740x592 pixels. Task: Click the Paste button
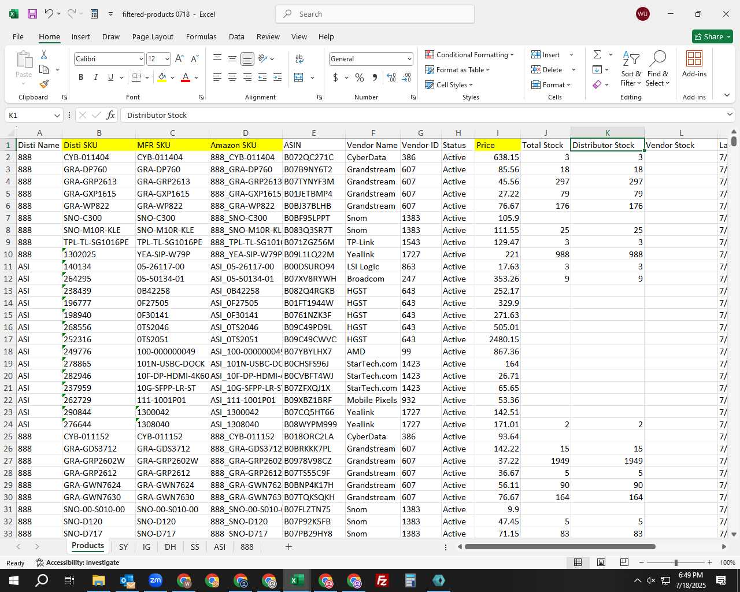tap(24, 65)
